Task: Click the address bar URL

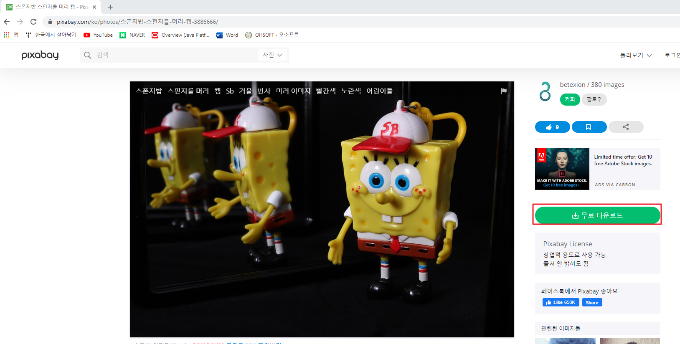Action: pyautogui.click(x=137, y=22)
